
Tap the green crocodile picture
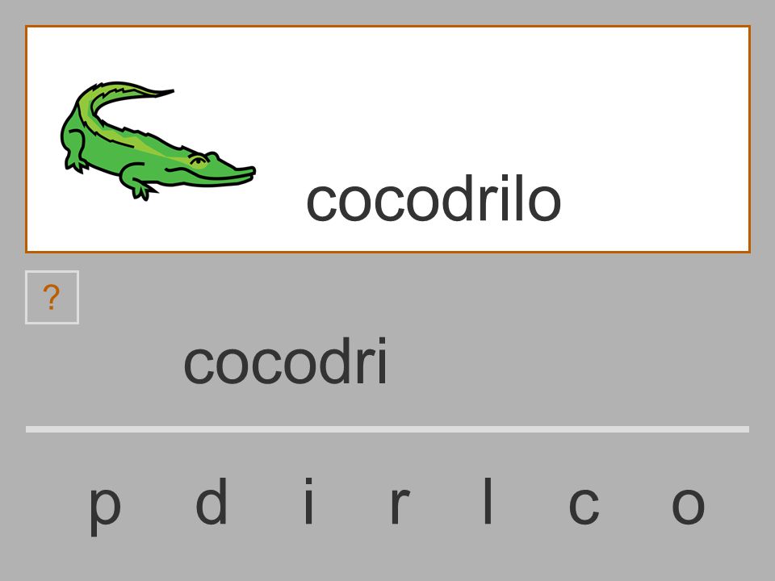158,140
